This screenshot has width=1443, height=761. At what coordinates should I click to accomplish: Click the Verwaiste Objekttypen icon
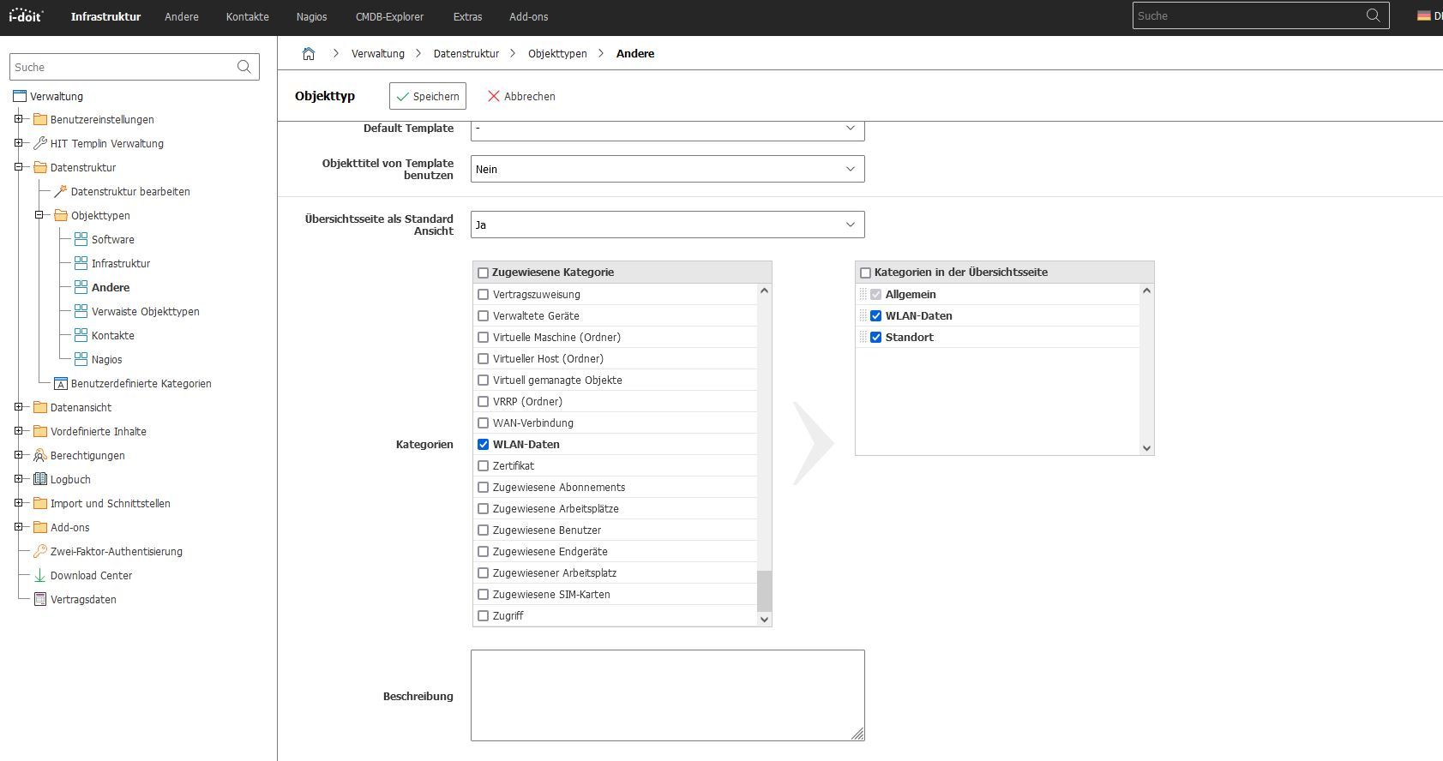coord(81,311)
